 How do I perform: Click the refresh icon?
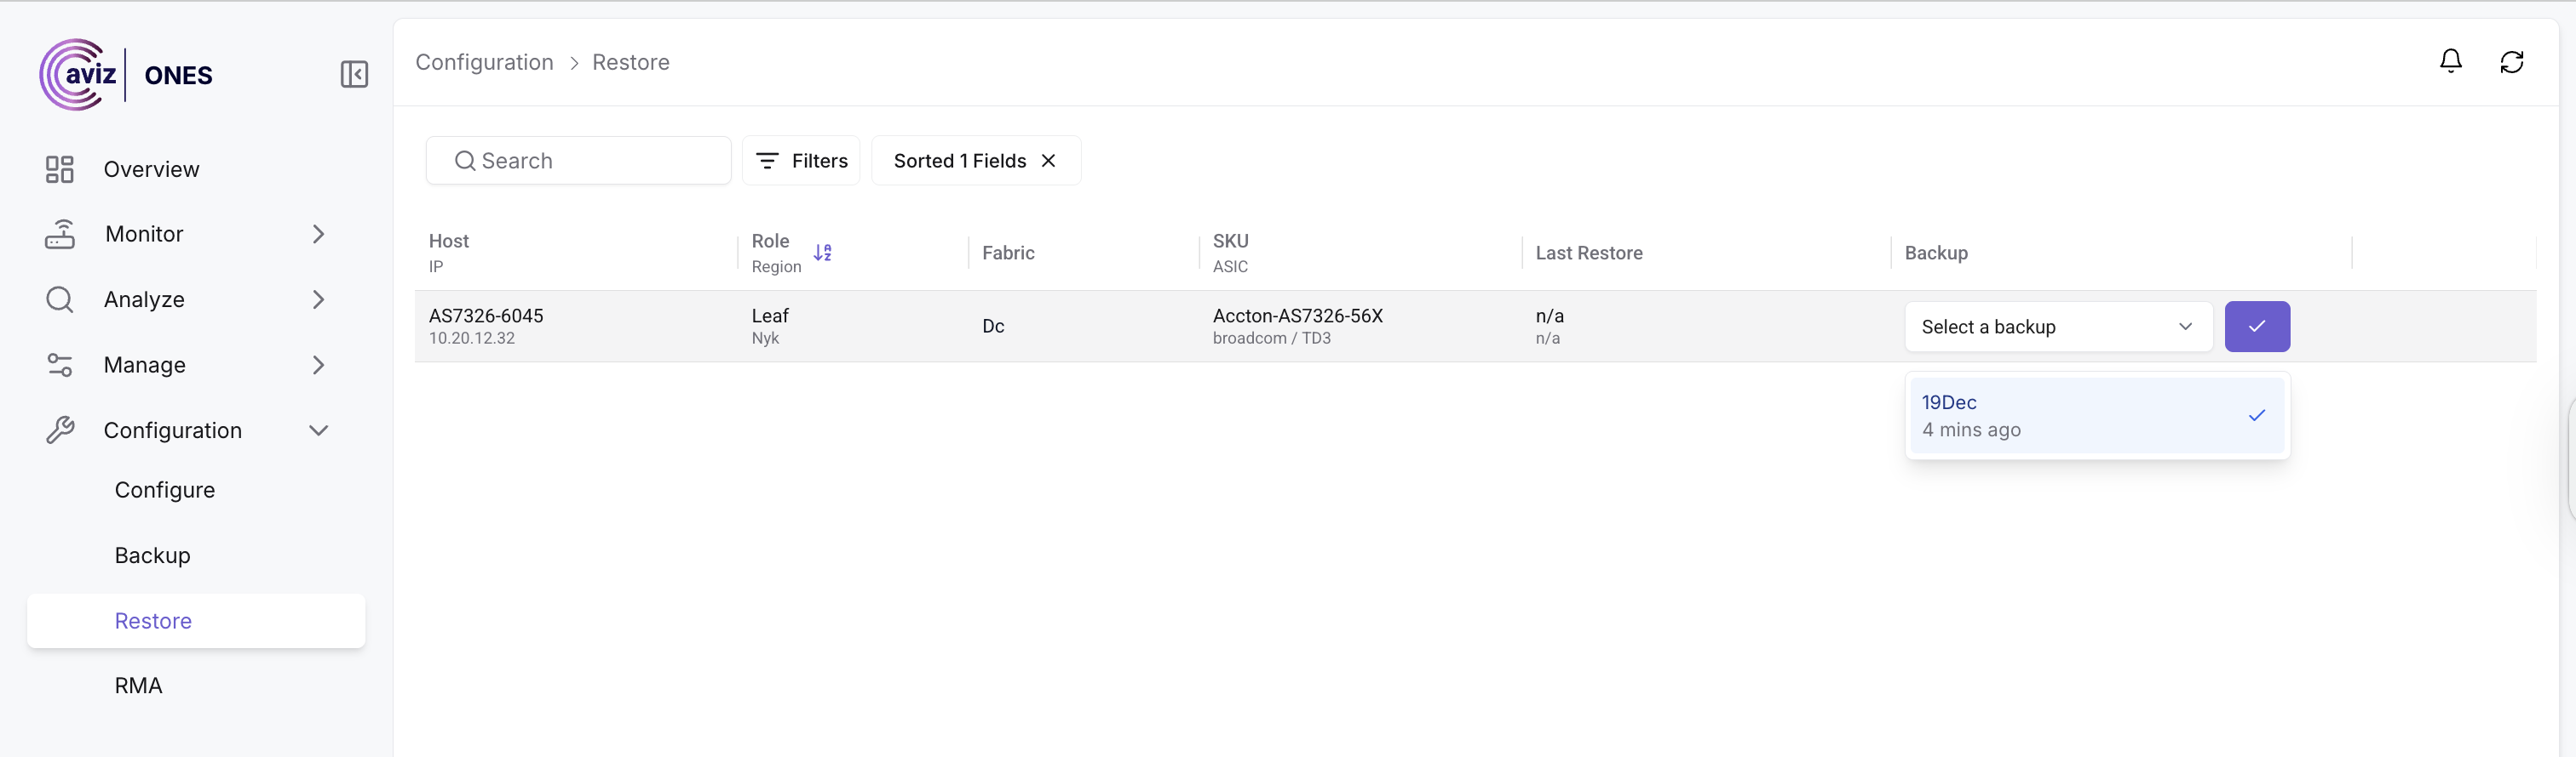click(2511, 62)
